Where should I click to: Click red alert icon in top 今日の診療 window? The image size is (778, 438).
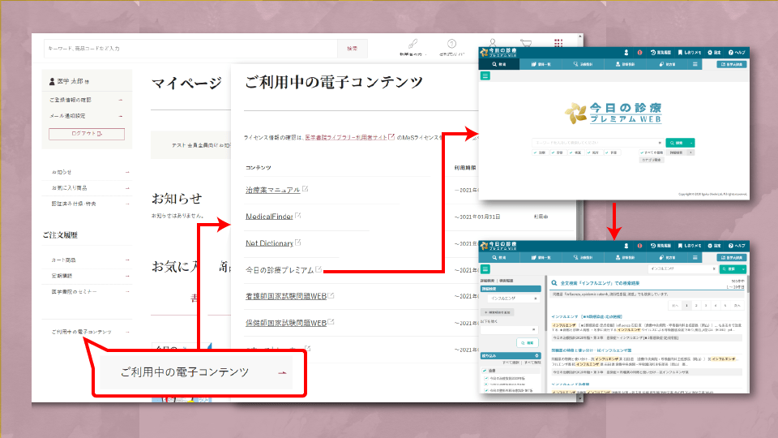point(639,52)
